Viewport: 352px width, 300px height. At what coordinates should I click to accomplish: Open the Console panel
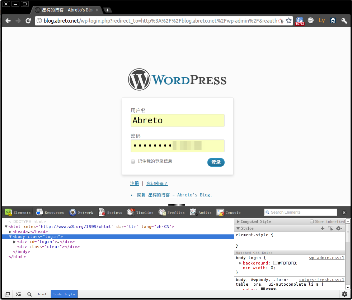click(x=229, y=212)
